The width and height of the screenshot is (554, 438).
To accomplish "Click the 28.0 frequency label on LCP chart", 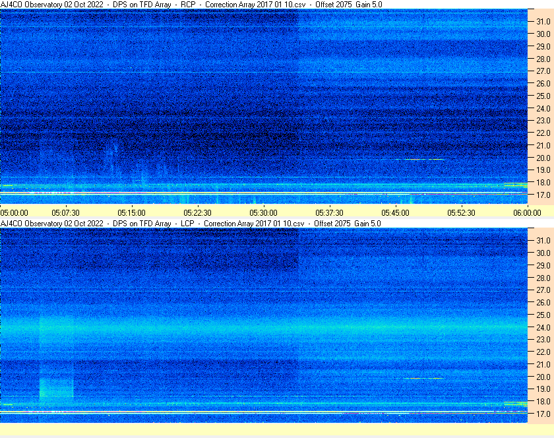I will click(543, 278).
